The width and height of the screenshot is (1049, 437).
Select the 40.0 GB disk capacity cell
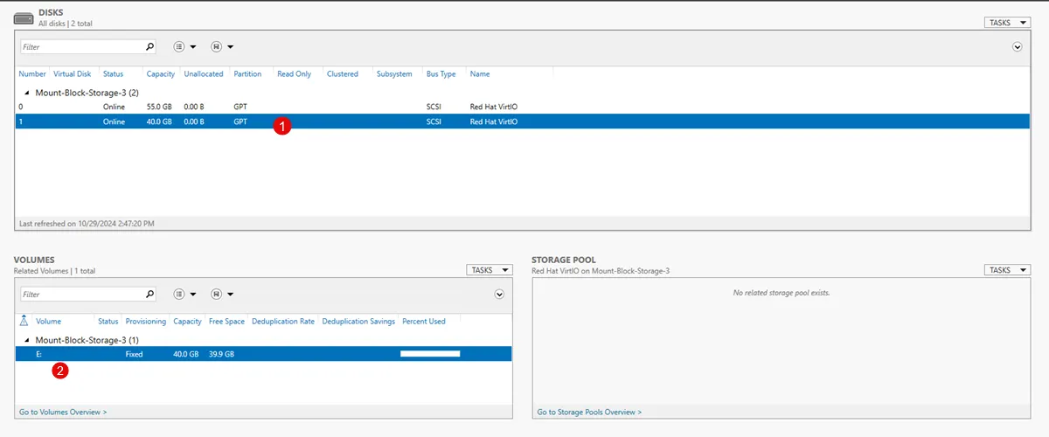click(159, 122)
